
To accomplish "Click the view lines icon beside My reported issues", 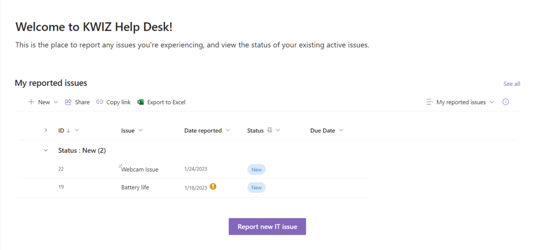I will pyautogui.click(x=430, y=102).
